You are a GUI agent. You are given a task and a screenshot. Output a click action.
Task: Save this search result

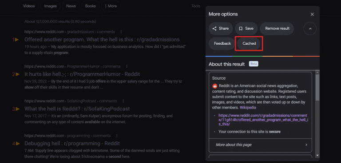[x=246, y=28]
